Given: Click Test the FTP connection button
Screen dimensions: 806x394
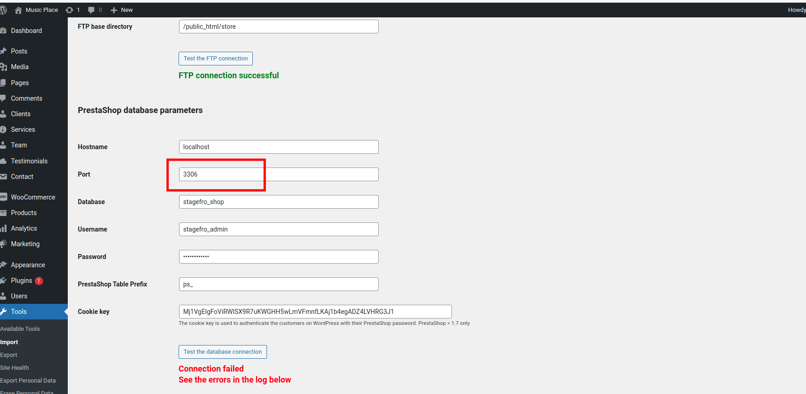Looking at the screenshot, I should [216, 59].
